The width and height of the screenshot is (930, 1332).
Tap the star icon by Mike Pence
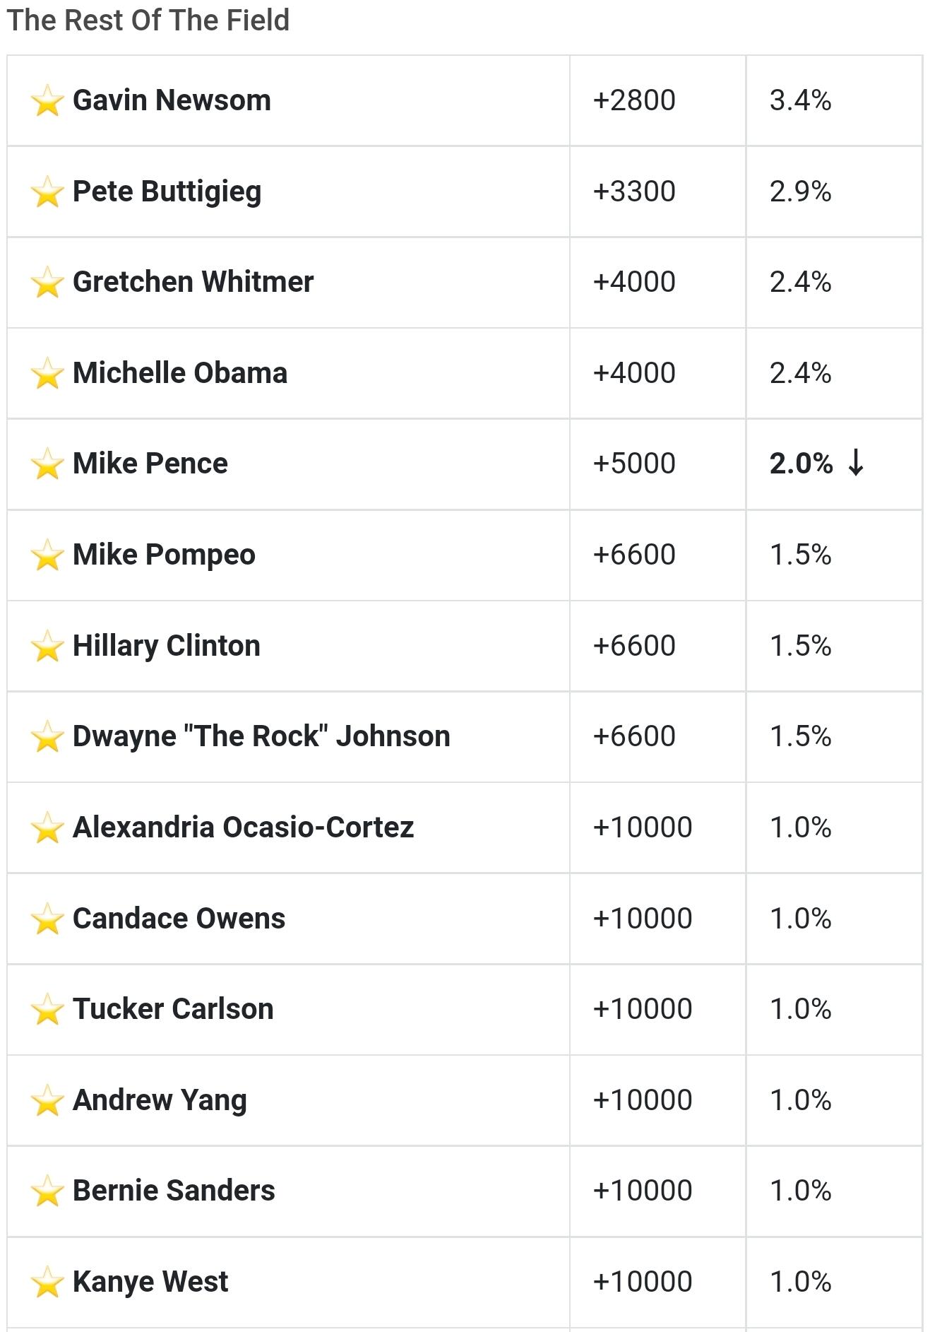[x=47, y=464]
